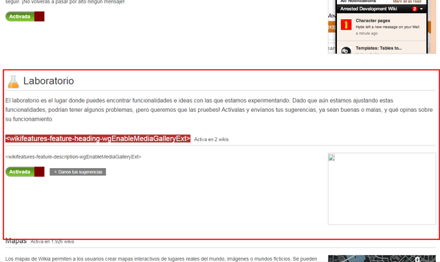Click the Templates notification avatar icon
The height and width of the screenshot is (262, 440).
346,50
